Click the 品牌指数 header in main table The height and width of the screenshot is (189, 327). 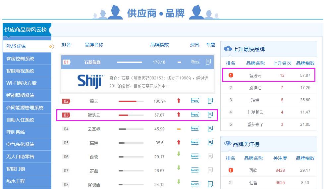tap(160, 45)
